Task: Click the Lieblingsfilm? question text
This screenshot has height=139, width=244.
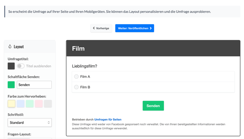Action: 84,66
